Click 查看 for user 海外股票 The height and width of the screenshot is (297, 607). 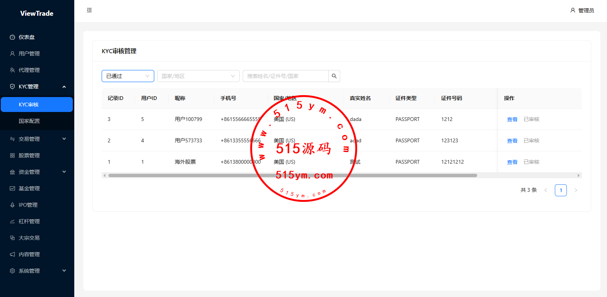click(x=512, y=162)
